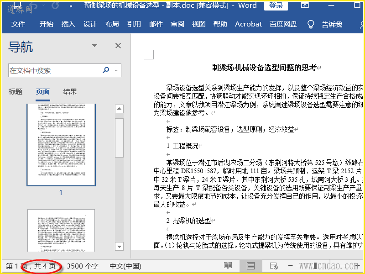Open the 插入 ribbon tab
The image size is (365, 274).
coord(68,24)
